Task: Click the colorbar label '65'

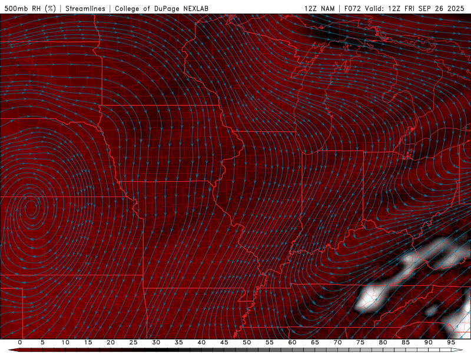Action: click(x=315, y=342)
